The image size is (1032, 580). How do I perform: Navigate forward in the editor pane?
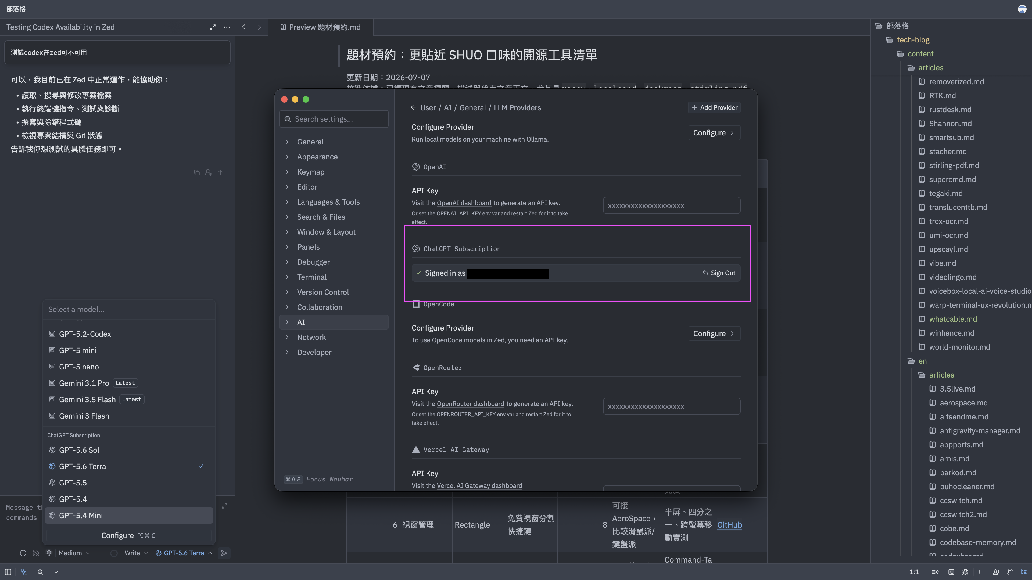coord(258,27)
